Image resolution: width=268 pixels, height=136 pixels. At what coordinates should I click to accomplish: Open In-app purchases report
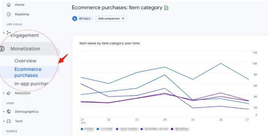pyautogui.click(x=32, y=84)
